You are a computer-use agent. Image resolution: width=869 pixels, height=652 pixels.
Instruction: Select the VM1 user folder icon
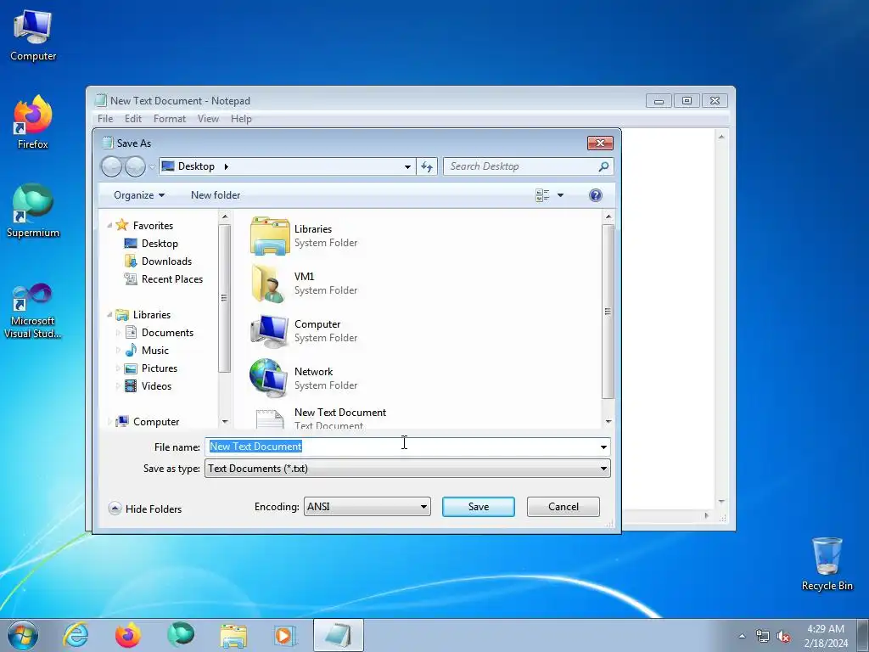pyautogui.click(x=268, y=284)
